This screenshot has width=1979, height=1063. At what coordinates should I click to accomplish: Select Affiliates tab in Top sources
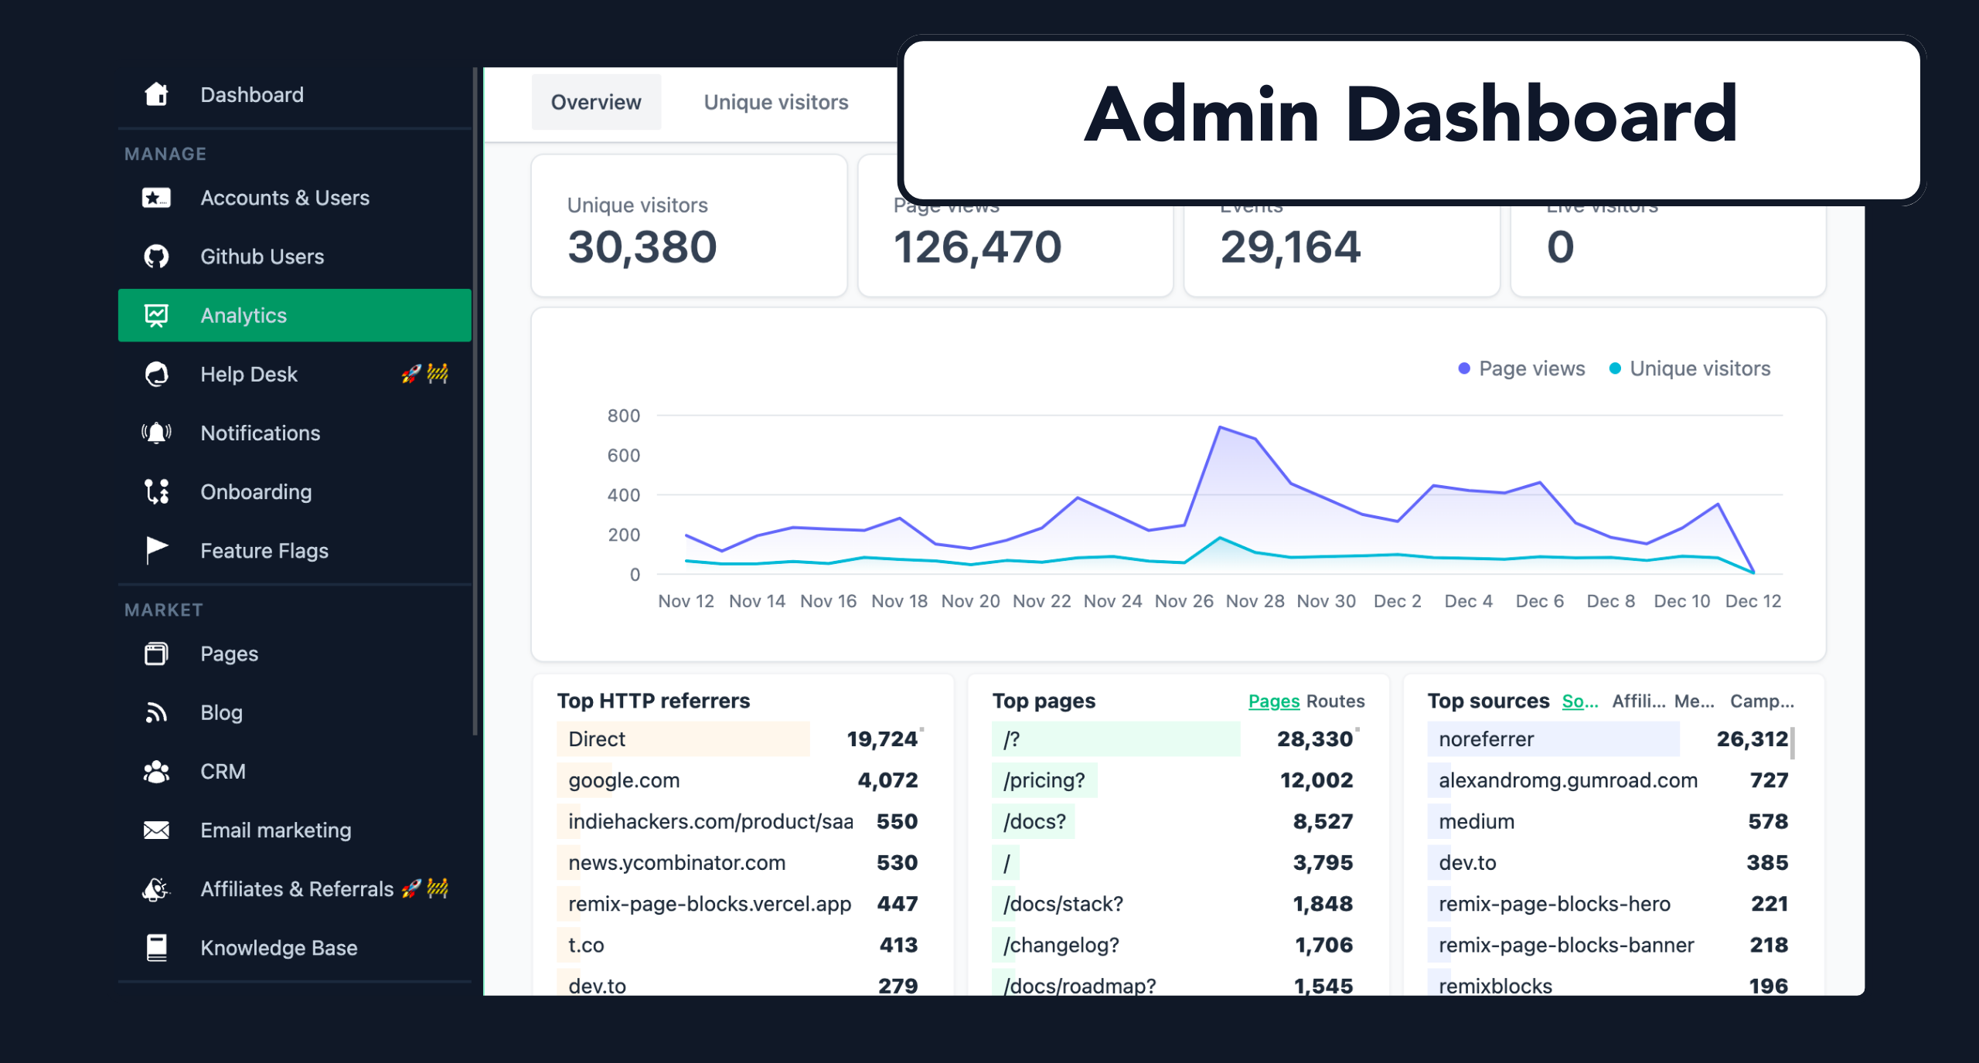1638,701
